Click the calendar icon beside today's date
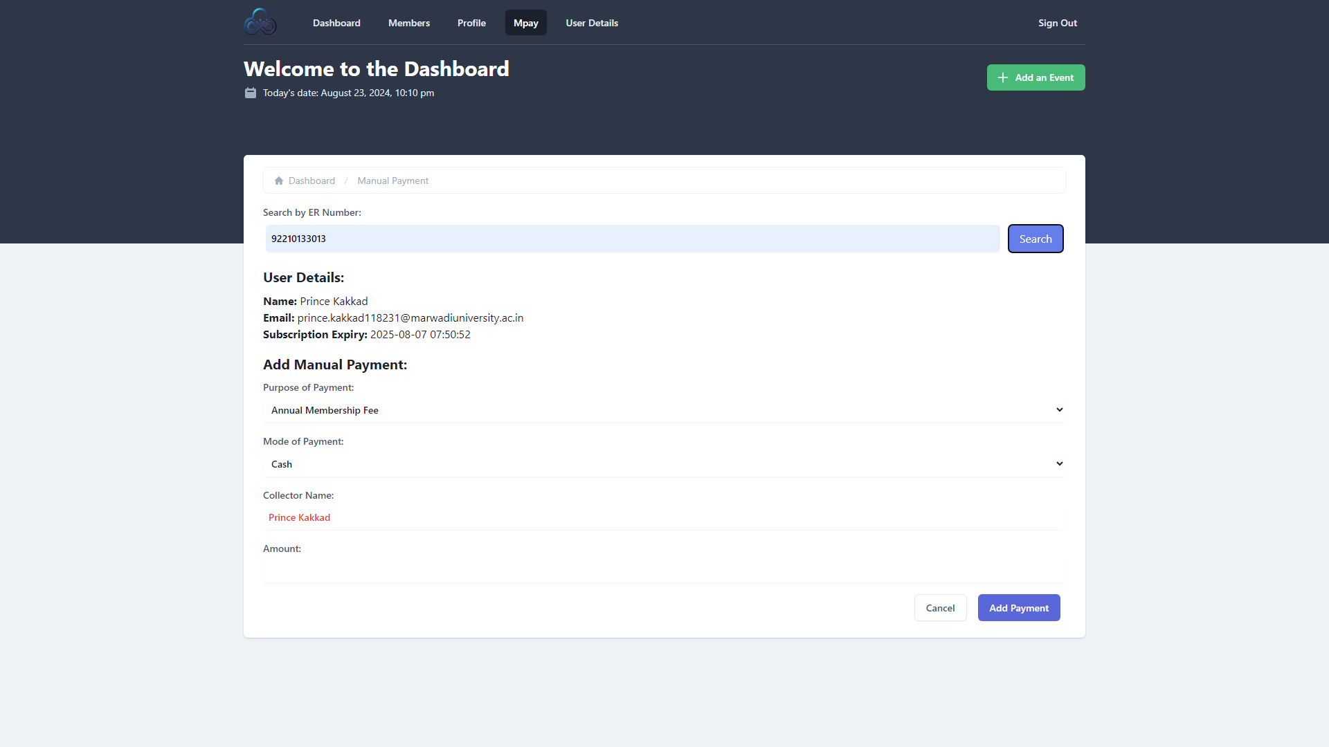The image size is (1329, 747). coord(251,93)
